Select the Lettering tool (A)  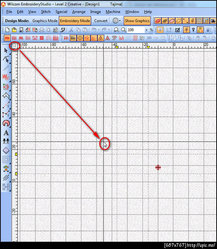(x=6, y=133)
